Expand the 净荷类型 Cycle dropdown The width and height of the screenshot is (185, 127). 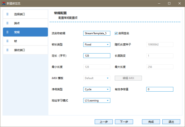point(97,89)
